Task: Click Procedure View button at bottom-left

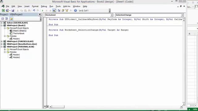Action: point(45,107)
